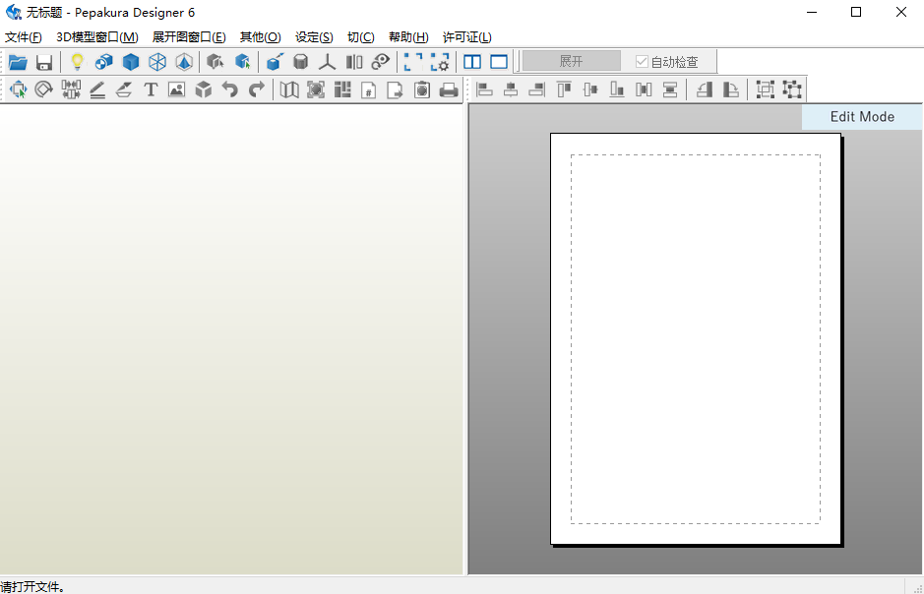This screenshot has height=594, width=924.
Task: Switch to the single-pane window layout icon
Action: click(x=499, y=62)
